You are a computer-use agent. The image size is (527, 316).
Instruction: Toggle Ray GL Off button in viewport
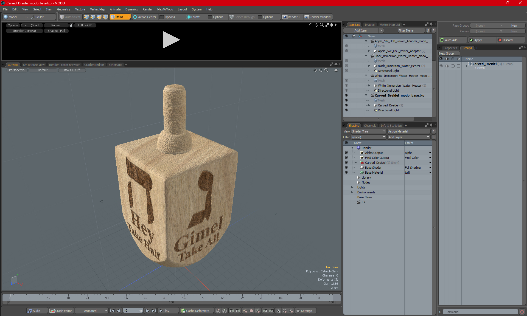72,70
